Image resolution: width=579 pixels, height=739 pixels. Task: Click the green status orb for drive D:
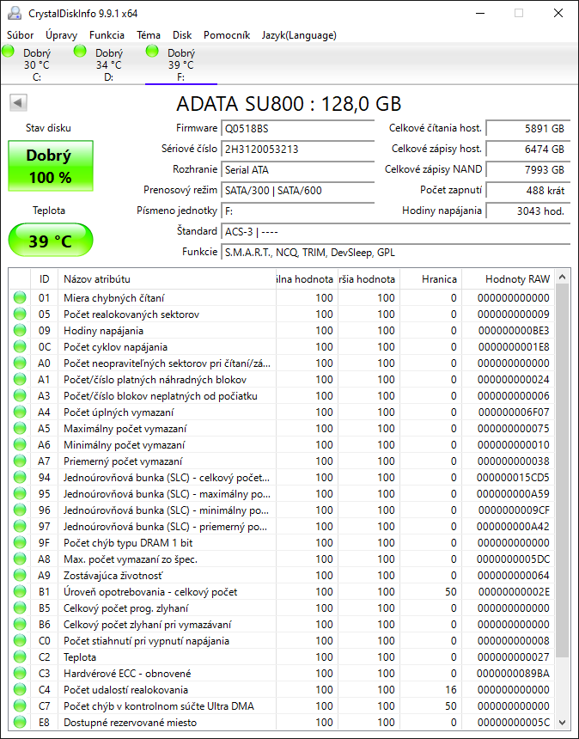click(x=80, y=51)
